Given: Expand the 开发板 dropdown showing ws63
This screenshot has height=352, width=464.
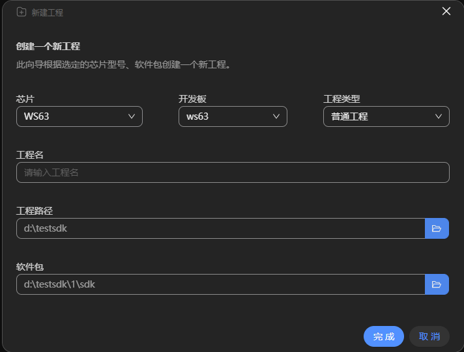Looking at the screenshot, I should click(233, 116).
